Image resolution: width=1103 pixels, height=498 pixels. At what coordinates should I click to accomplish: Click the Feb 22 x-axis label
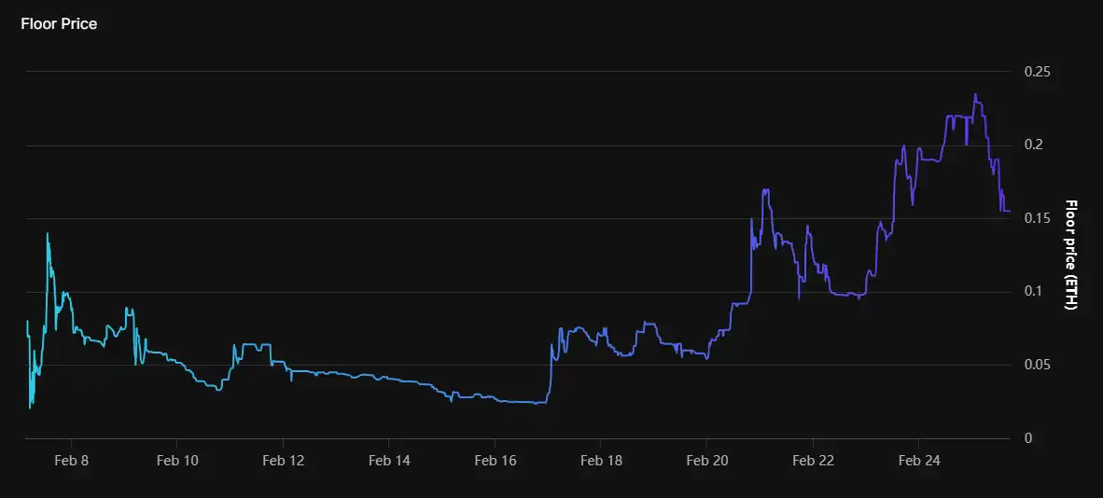pos(813,461)
